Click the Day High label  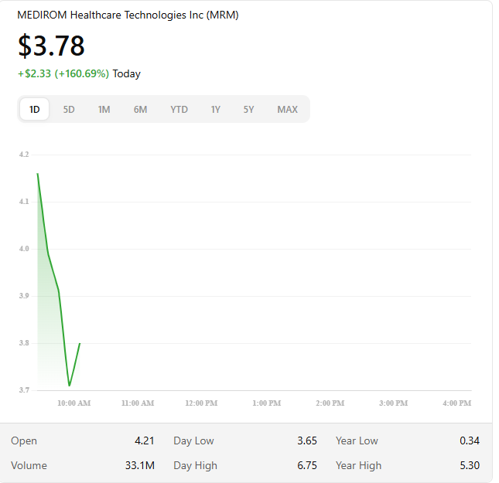pos(196,465)
